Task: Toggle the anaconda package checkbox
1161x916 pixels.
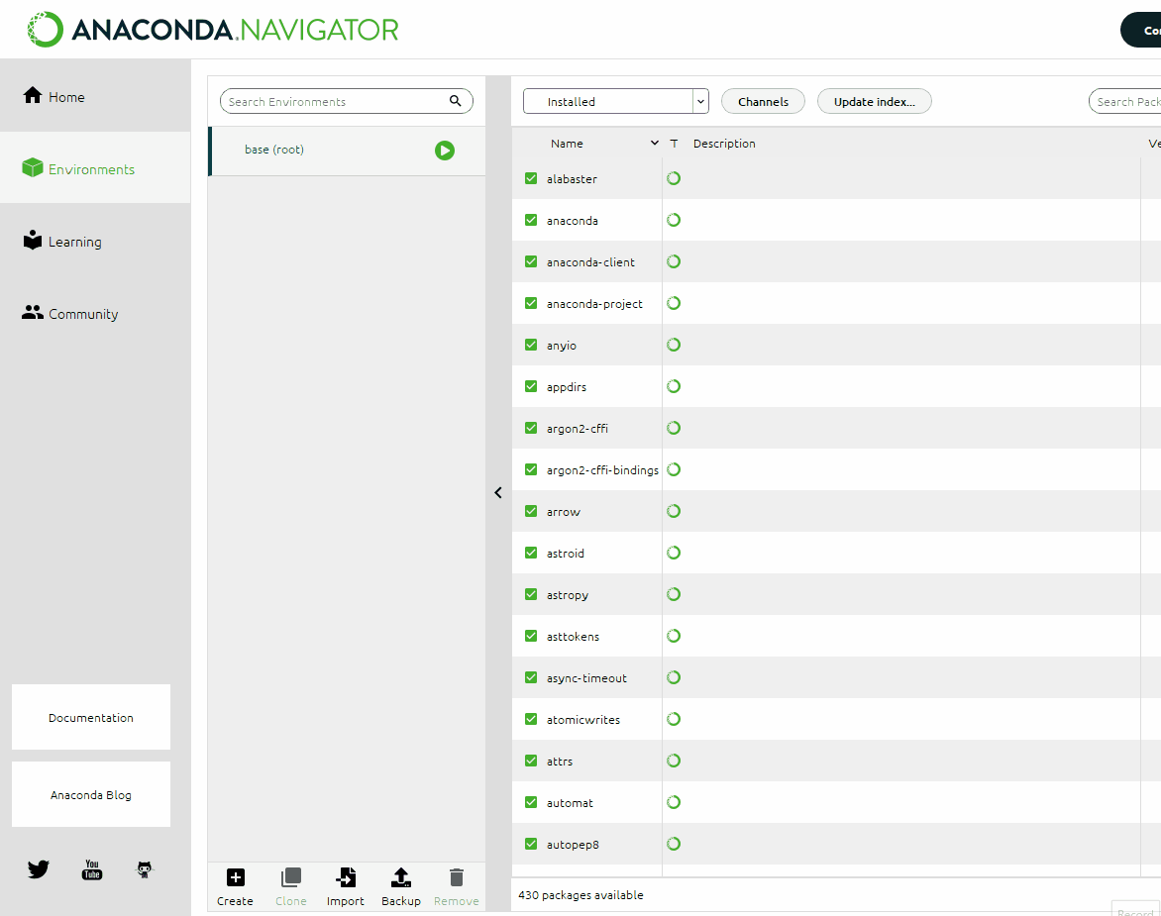Action: (531, 220)
